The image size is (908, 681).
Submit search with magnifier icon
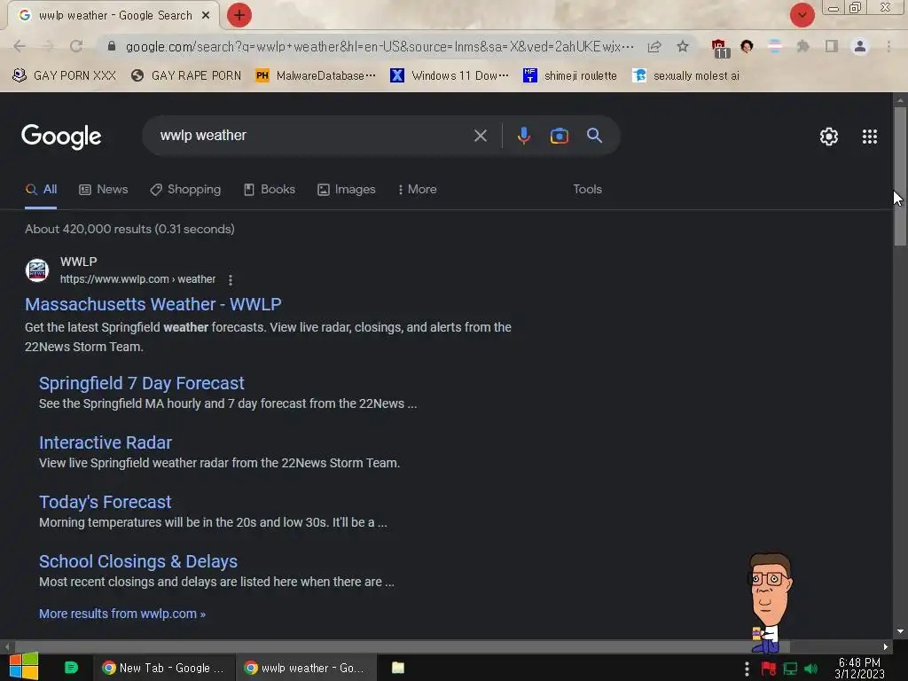click(594, 136)
